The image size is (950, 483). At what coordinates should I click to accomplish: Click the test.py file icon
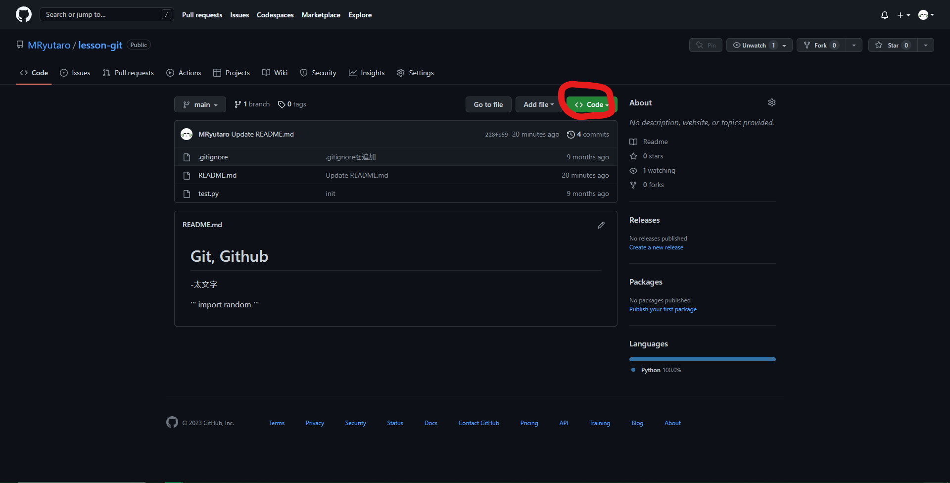pos(187,194)
